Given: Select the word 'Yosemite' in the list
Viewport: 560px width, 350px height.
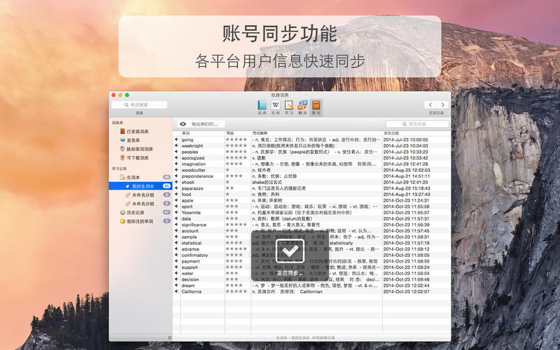Looking at the screenshot, I should tap(191, 213).
